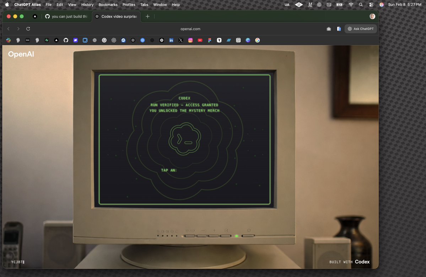Open macOS Spotlight search icon
Viewport: 426px width, 277px height.
361,5
